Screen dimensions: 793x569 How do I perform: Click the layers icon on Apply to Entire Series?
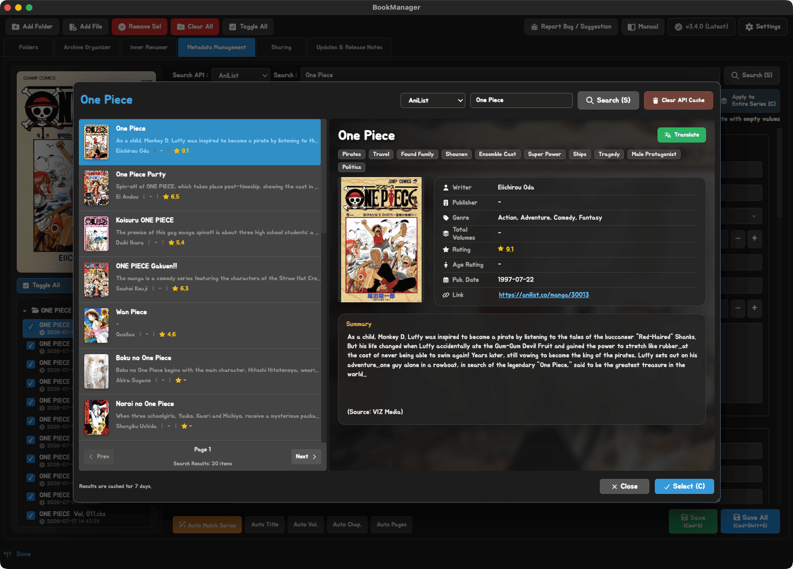click(x=724, y=100)
